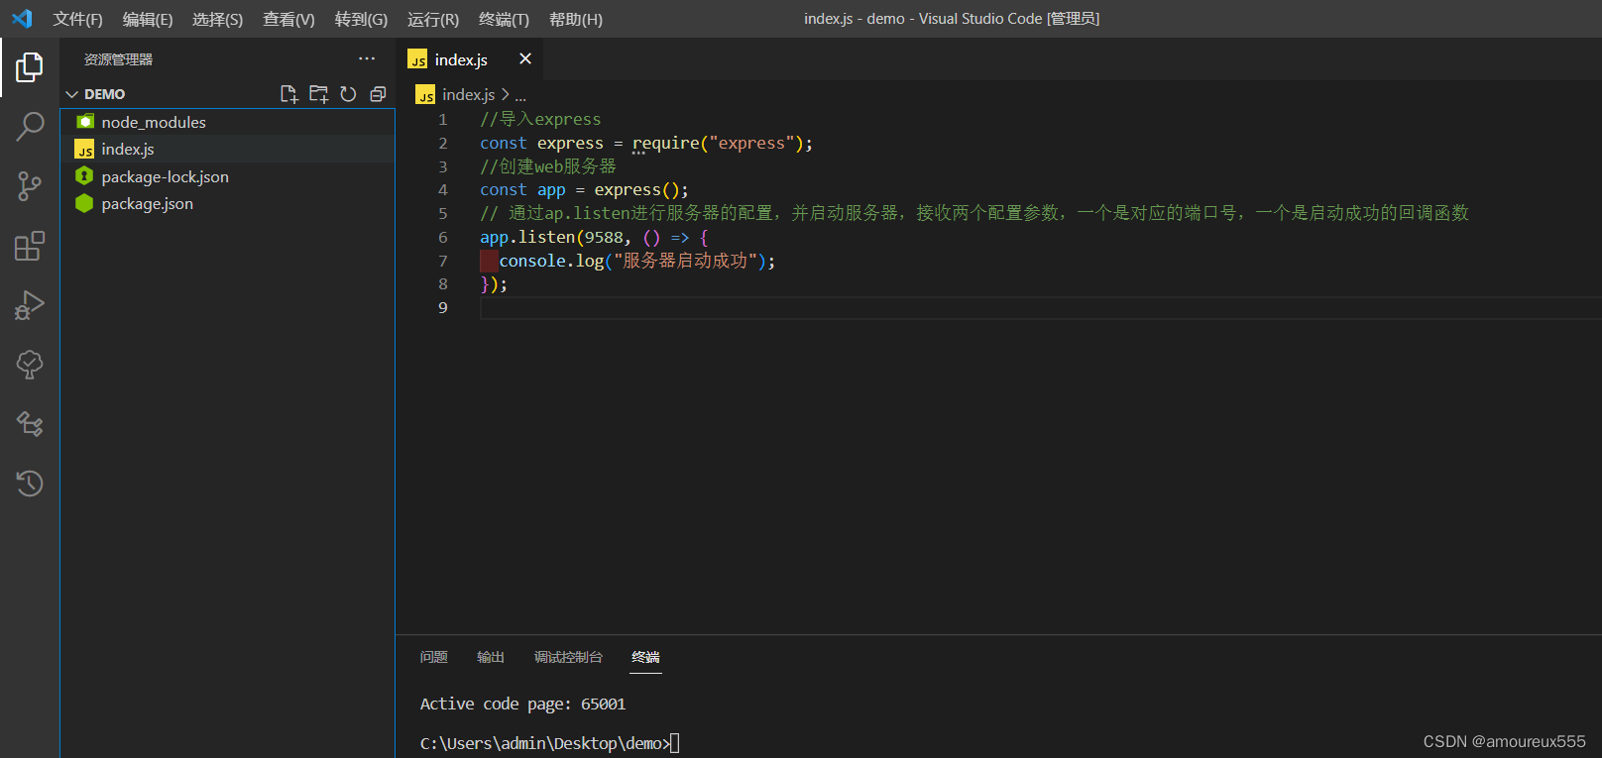Open the Search view icon
The image size is (1602, 758).
[x=30, y=127]
